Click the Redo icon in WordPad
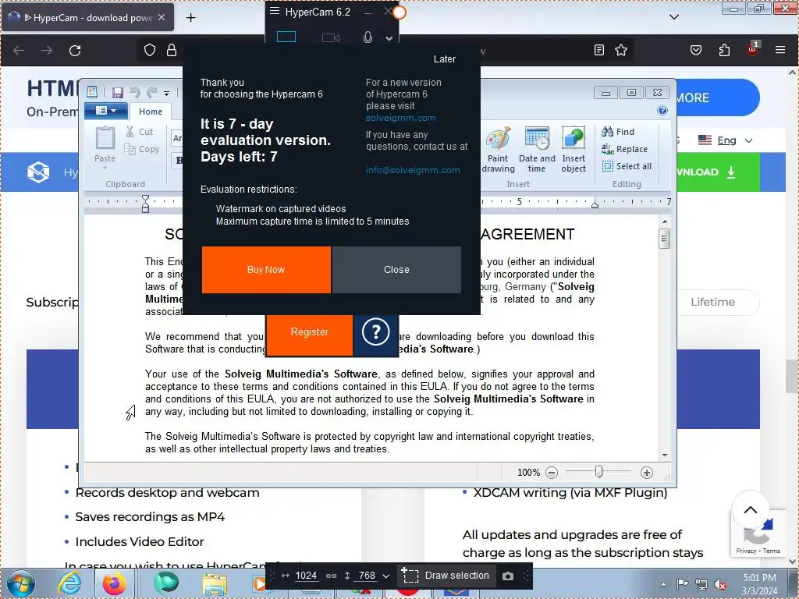This screenshot has height=599, width=799. point(151,92)
